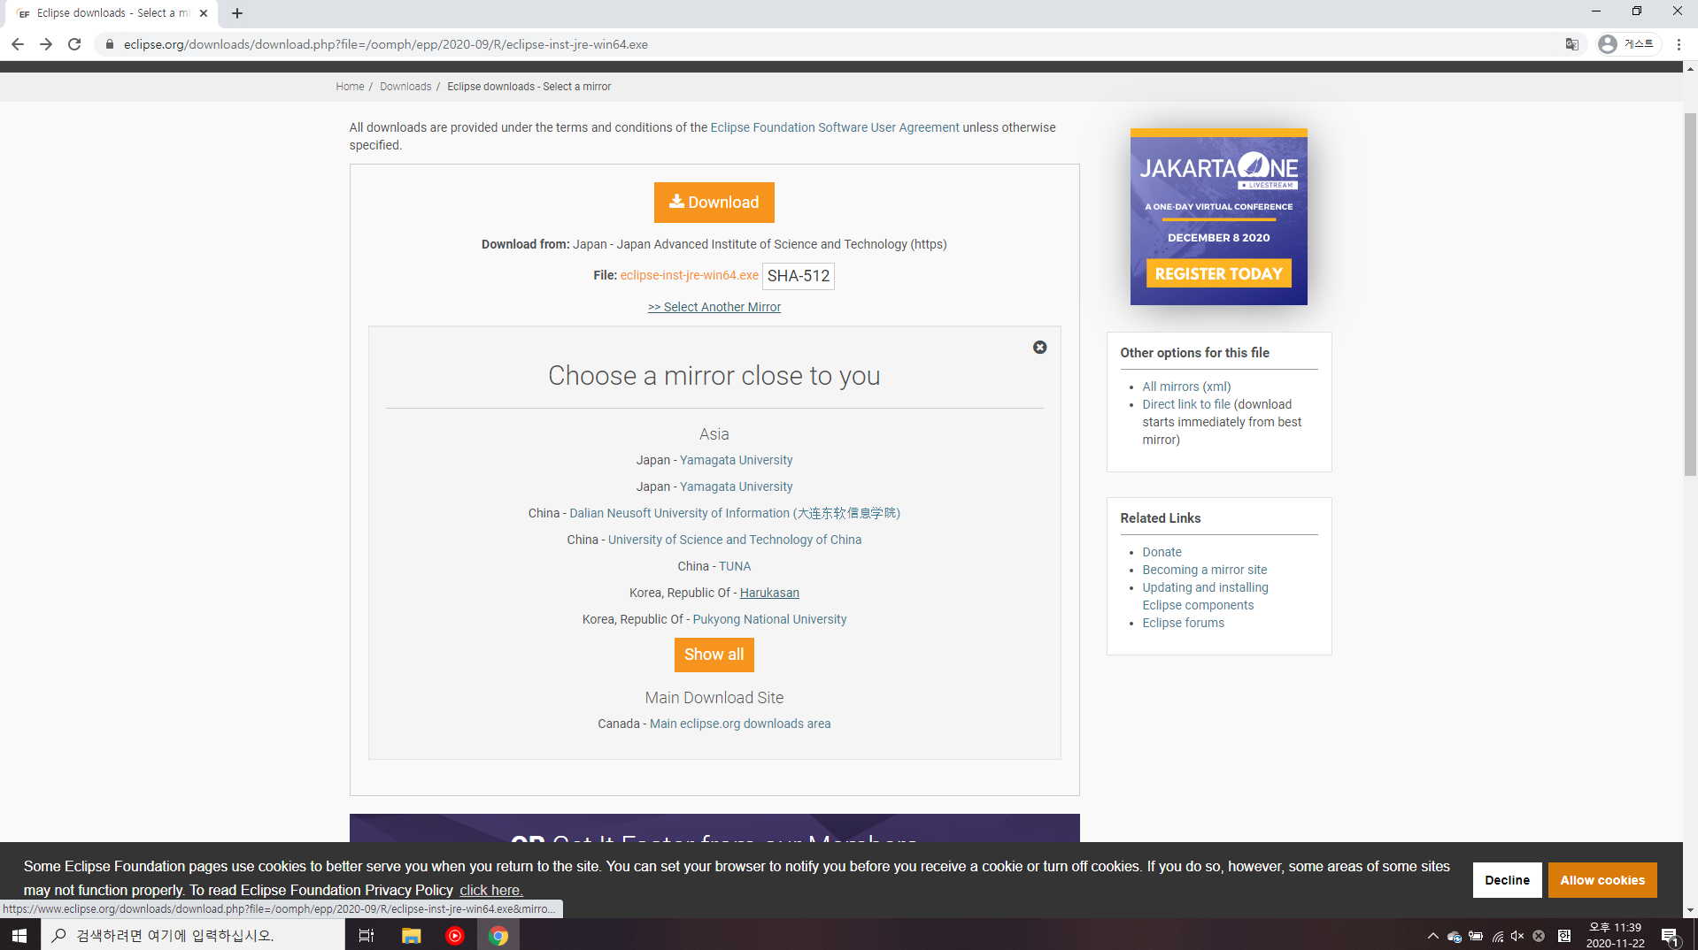Open Eclipse Foundation Software User Agreement

pos(834,127)
